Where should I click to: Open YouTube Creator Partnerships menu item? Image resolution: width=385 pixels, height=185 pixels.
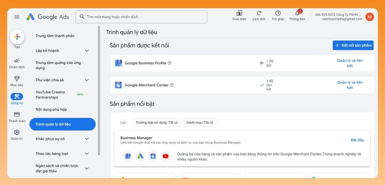click(x=51, y=95)
